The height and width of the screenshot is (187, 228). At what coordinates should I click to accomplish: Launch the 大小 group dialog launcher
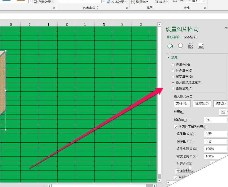(x=205, y=8)
